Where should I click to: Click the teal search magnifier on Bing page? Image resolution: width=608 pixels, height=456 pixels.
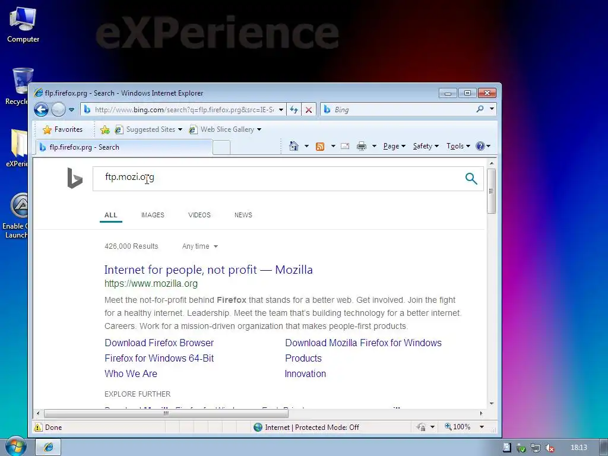point(471,178)
